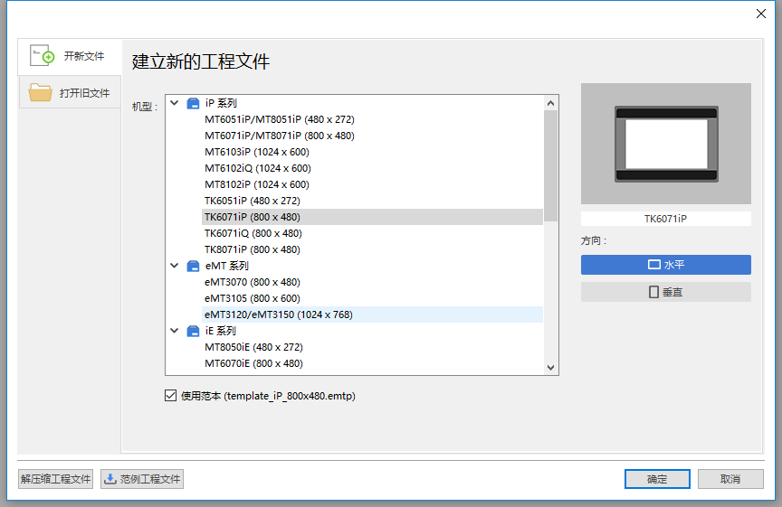Collapse the eMT 系列 tree group
The image size is (782, 507).
[x=175, y=266]
